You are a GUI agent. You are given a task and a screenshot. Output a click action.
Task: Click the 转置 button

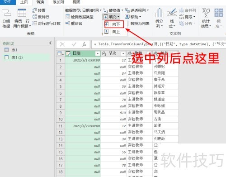pyautogui.click(x=39, y=10)
